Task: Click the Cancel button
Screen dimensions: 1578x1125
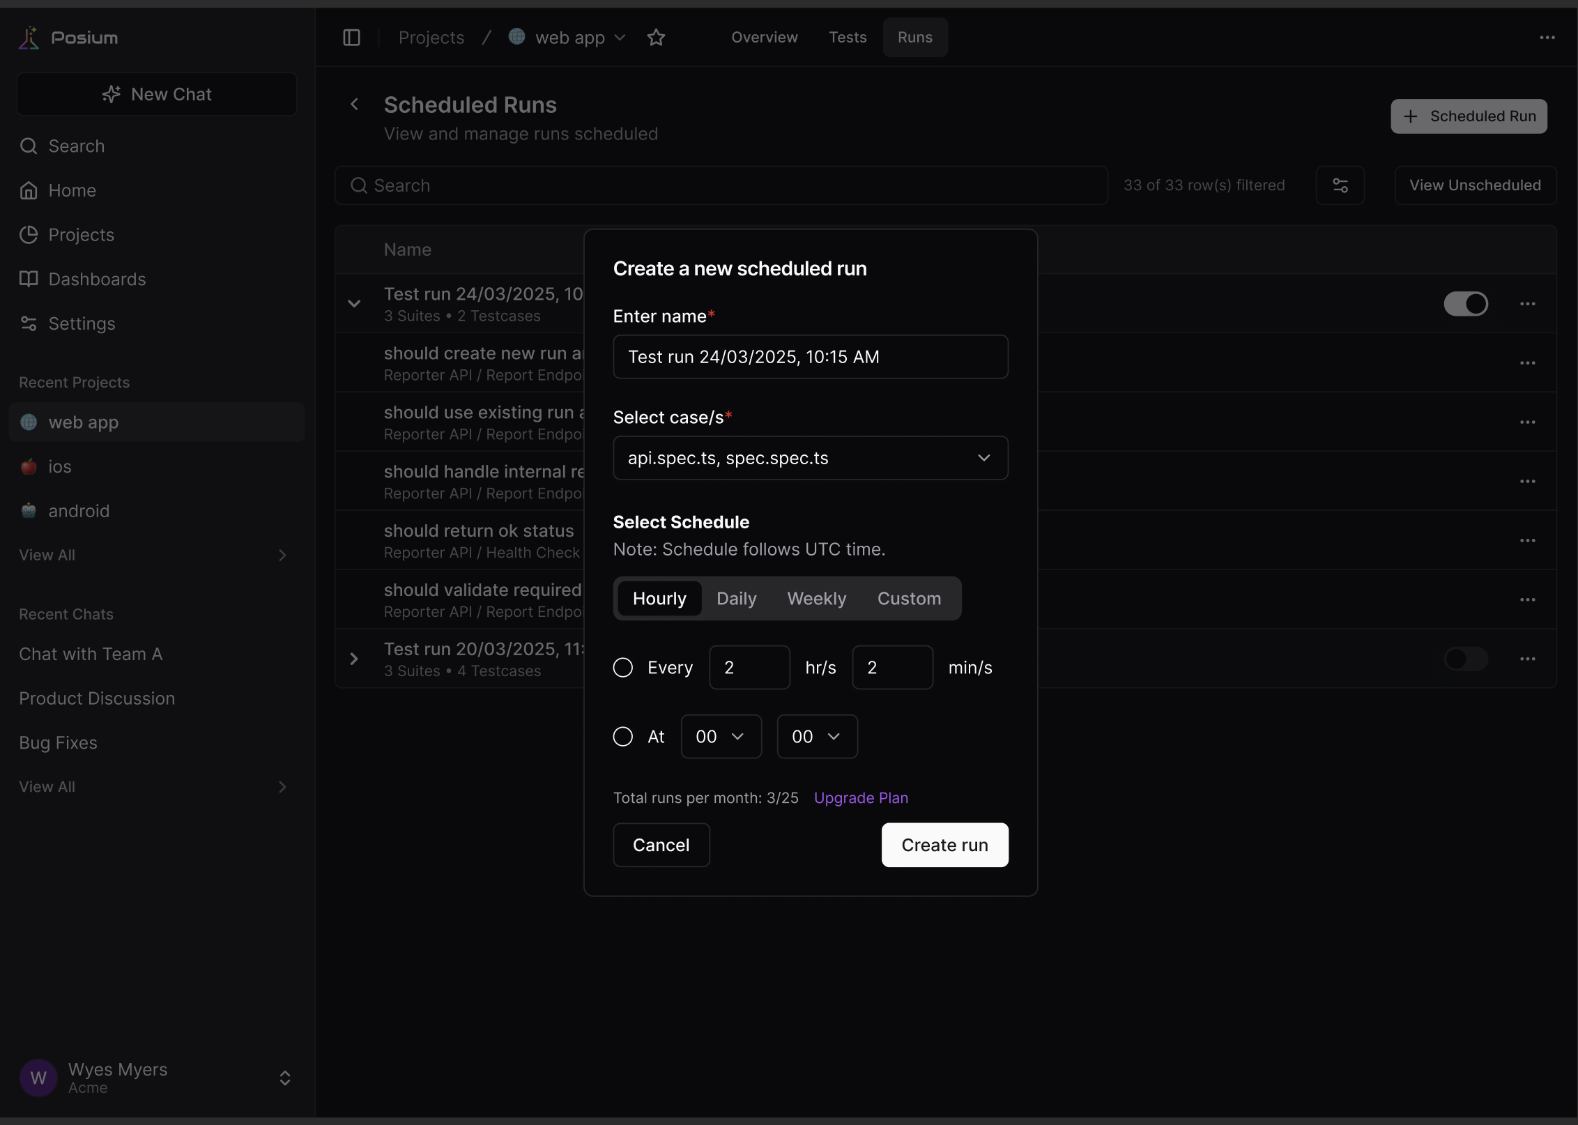Action: [661, 845]
